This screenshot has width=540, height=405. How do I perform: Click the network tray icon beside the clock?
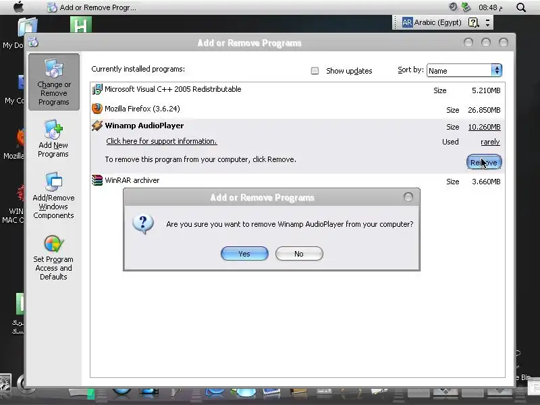click(466, 7)
